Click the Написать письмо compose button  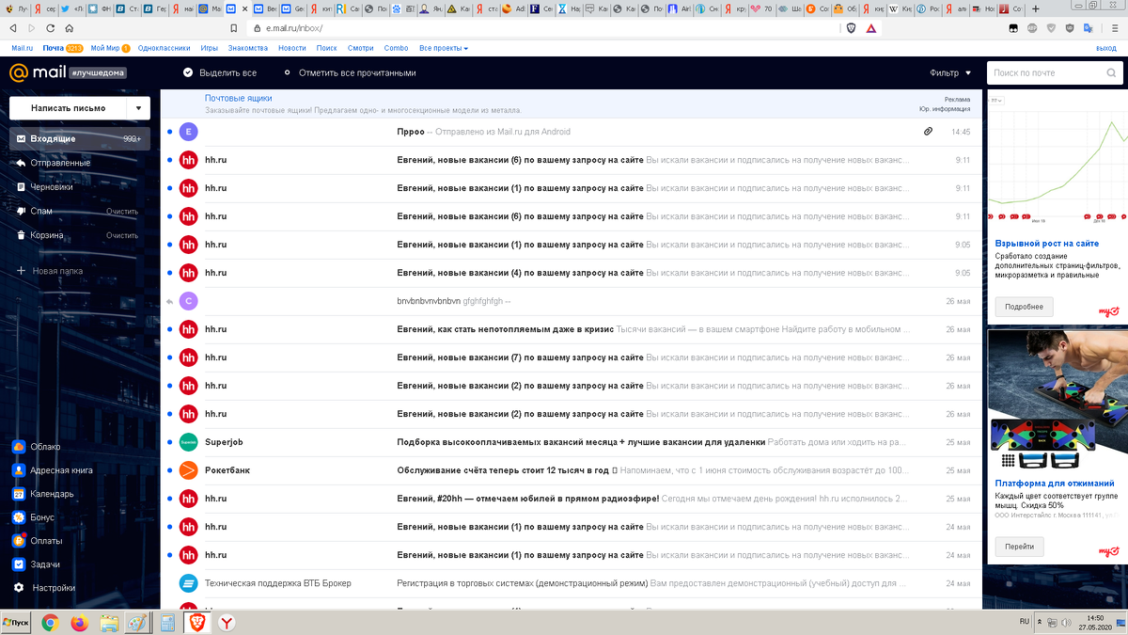click(x=69, y=108)
